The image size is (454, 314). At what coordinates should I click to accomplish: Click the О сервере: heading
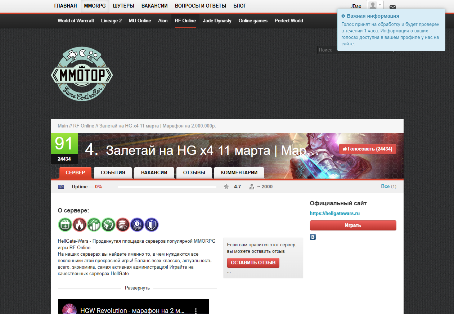coord(73,210)
